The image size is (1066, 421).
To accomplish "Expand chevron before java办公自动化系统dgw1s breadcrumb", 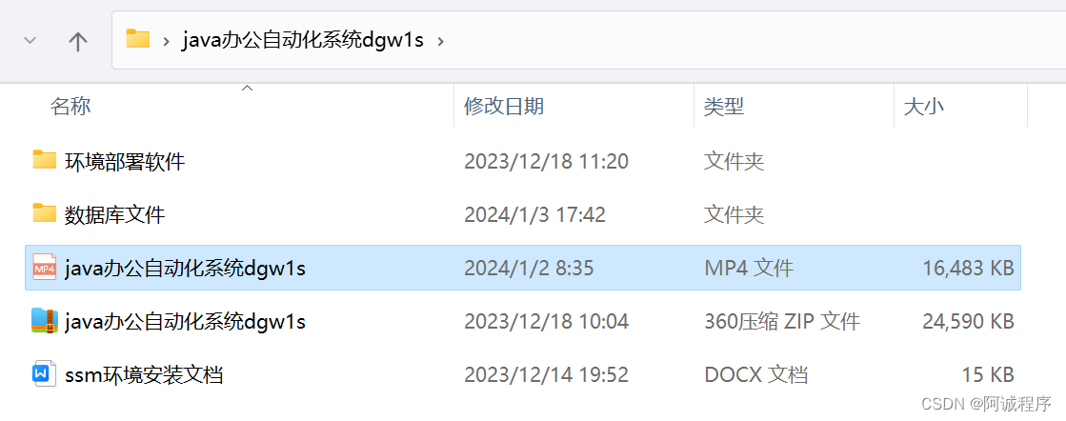I will tap(166, 42).
